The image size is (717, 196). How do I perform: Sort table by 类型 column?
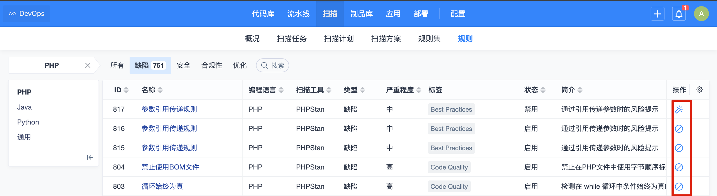click(x=354, y=90)
